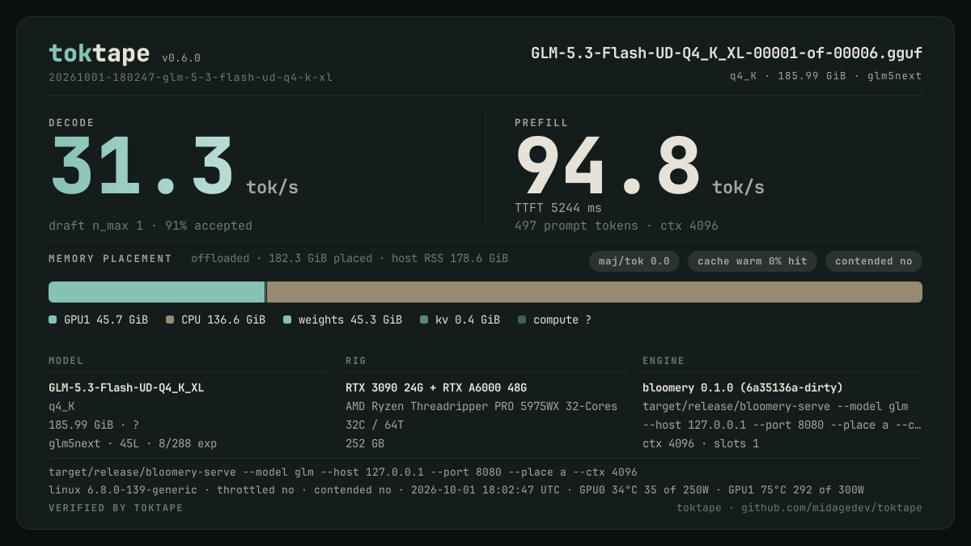This screenshot has height=546, width=971.
Task: Click the 31.3 decode speed value
Action: (142, 166)
